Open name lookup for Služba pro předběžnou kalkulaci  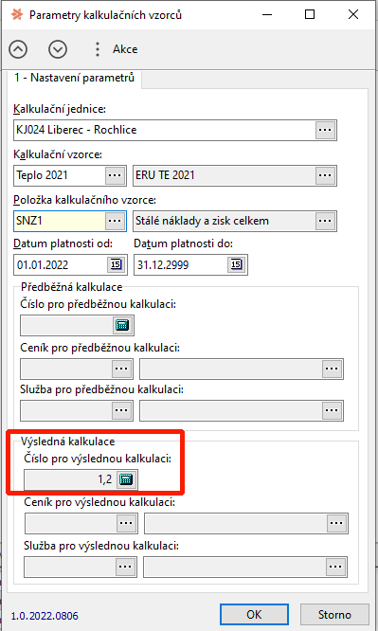332,410
